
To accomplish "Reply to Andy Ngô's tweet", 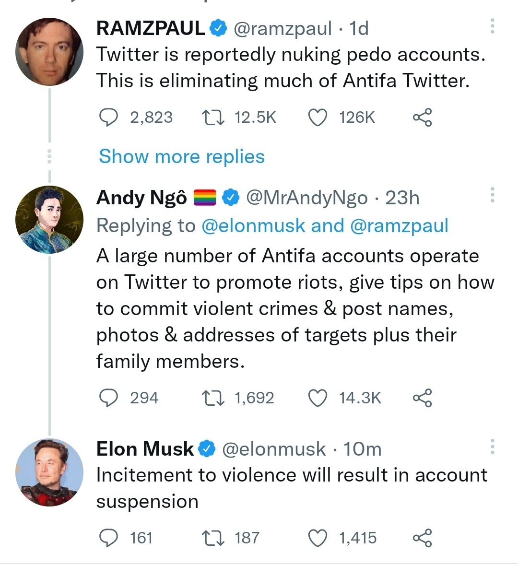I will point(108,398).
